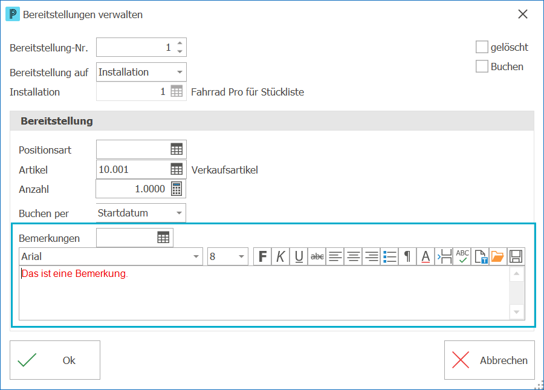Click the red text "Das ist eine Bemerkung."
The image size is (544, 390).
click(x=75, y=273)
